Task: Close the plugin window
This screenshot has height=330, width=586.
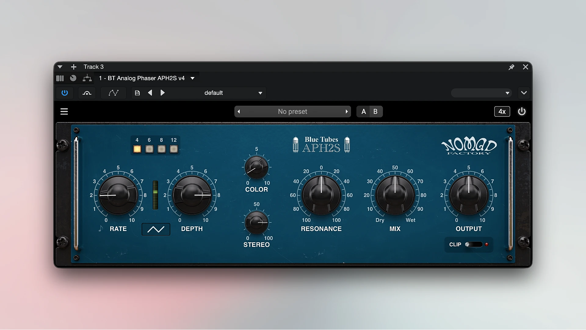Action: pos(526,67)
